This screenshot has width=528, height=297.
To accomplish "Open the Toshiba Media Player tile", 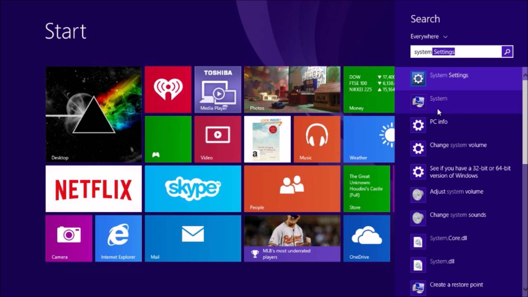I will [x=218, y=90].
